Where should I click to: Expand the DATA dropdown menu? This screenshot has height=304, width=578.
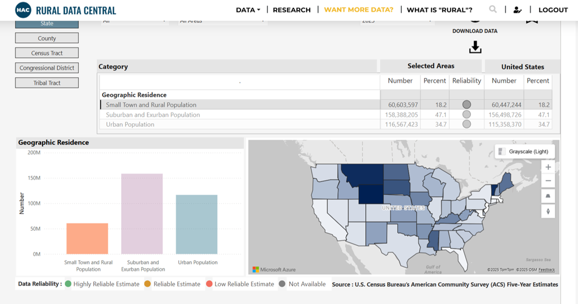248,10
